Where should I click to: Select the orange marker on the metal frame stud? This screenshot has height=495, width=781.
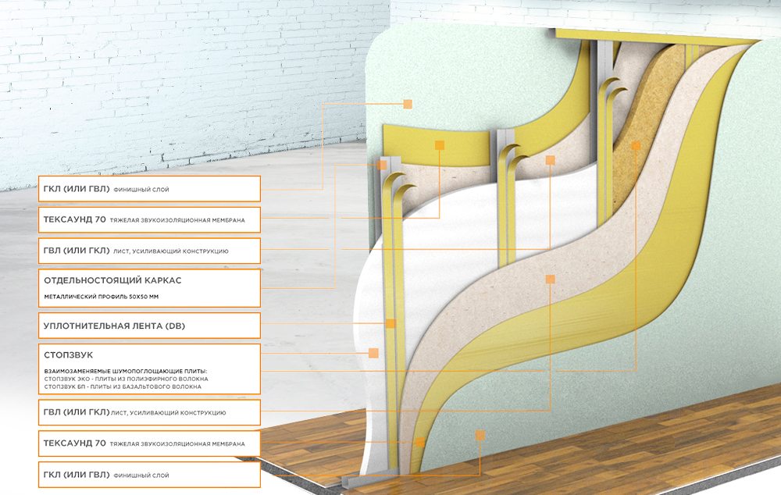(x=382, y=165)
